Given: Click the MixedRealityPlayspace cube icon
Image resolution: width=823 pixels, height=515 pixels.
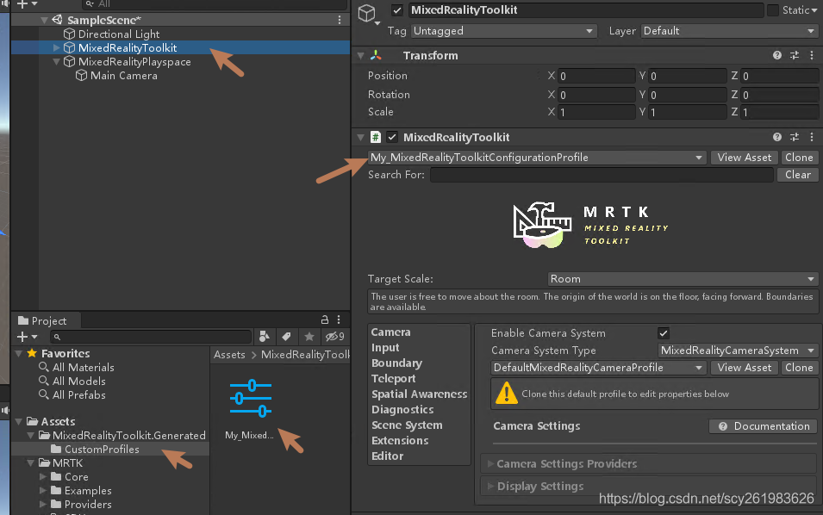Looking at the screenshot, I should pyautogui.click(x=69, y=62).
